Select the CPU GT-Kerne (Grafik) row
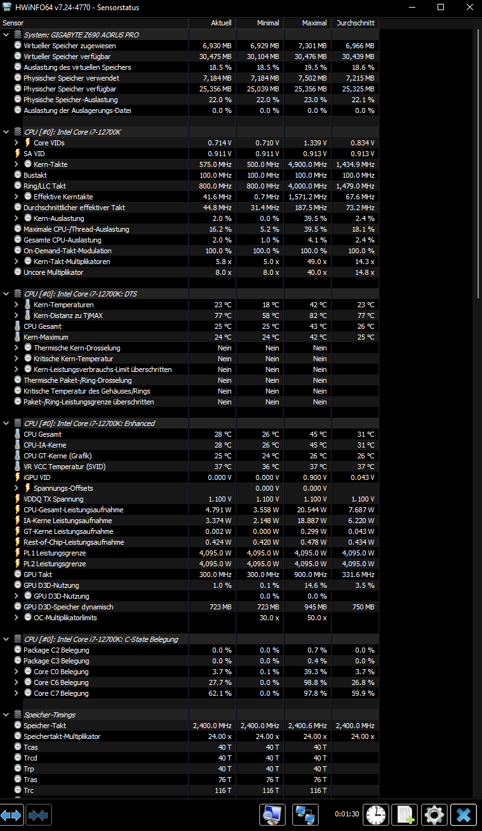The image size is (482, 831). (189, 456)
